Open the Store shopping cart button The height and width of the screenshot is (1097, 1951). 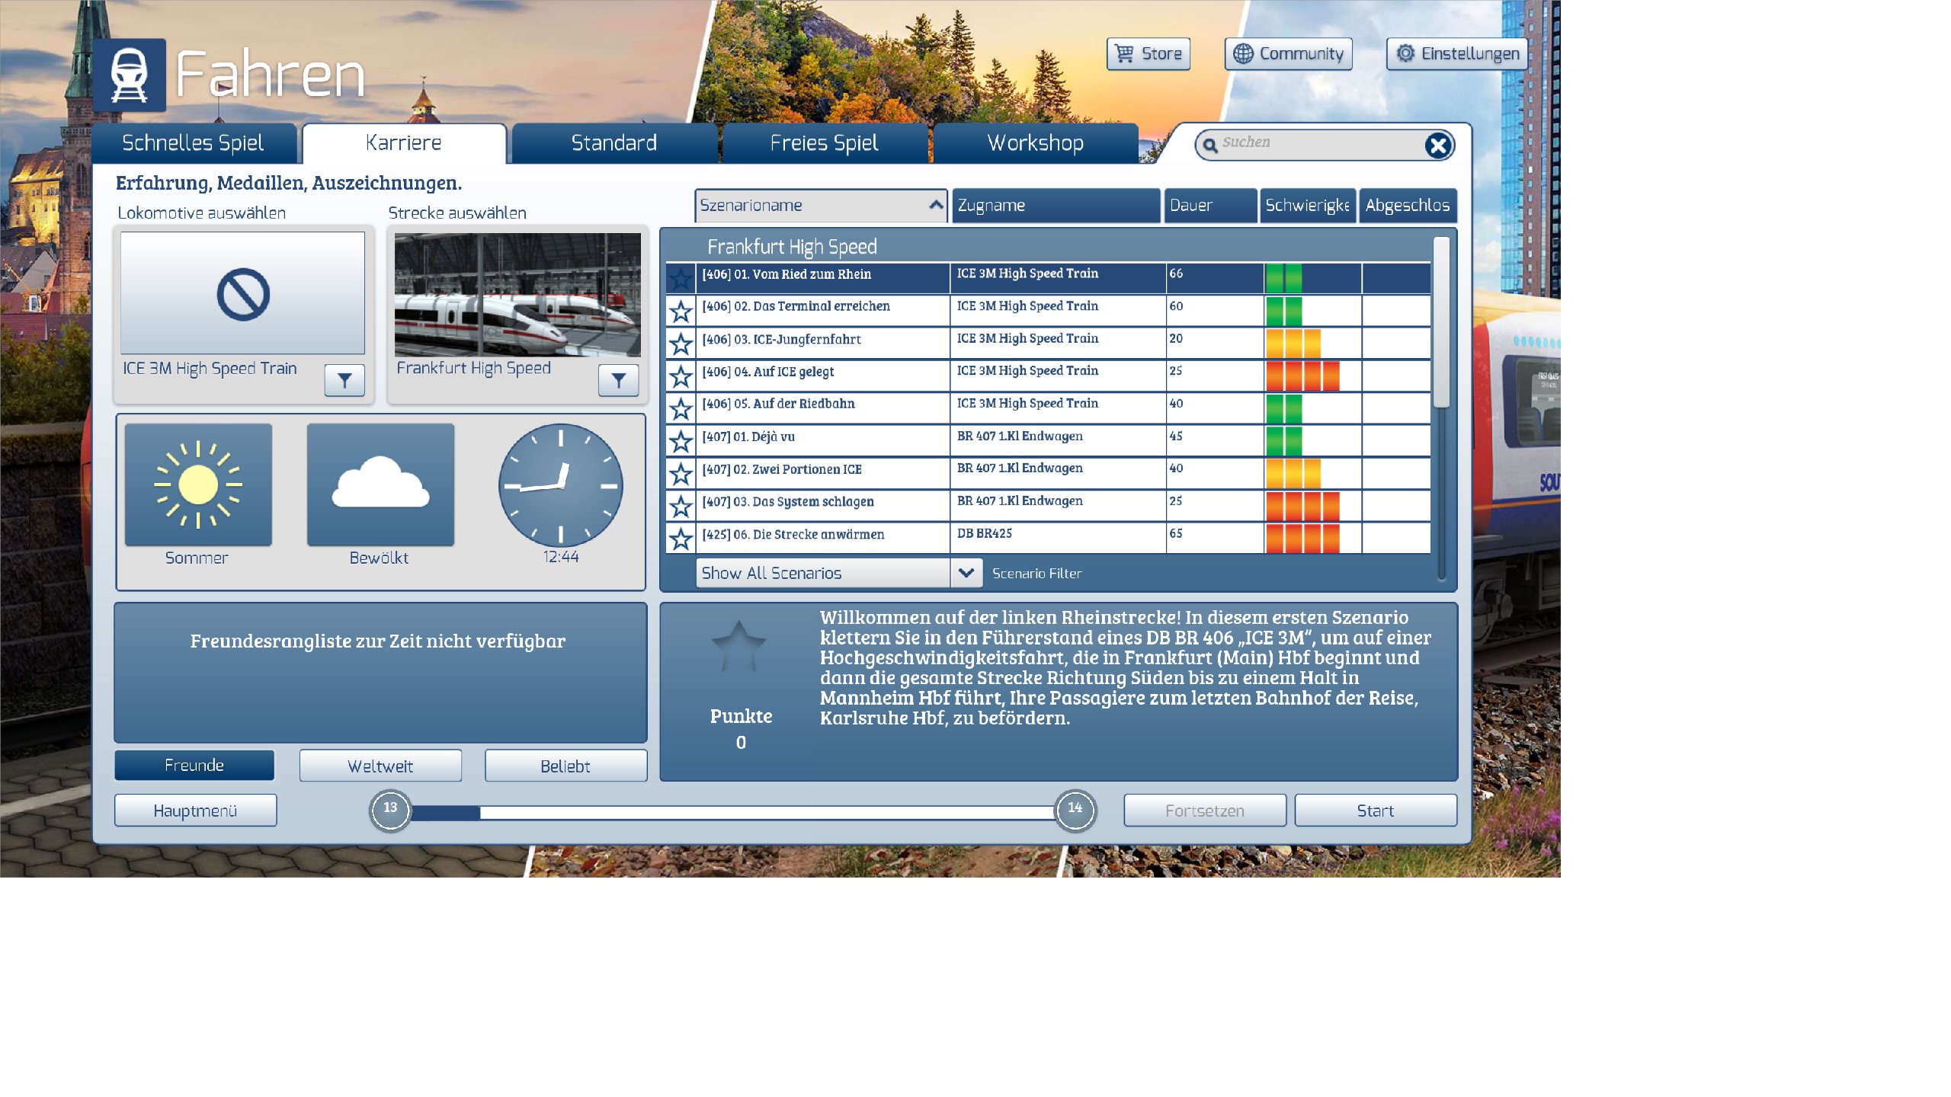click(1148, 54)
